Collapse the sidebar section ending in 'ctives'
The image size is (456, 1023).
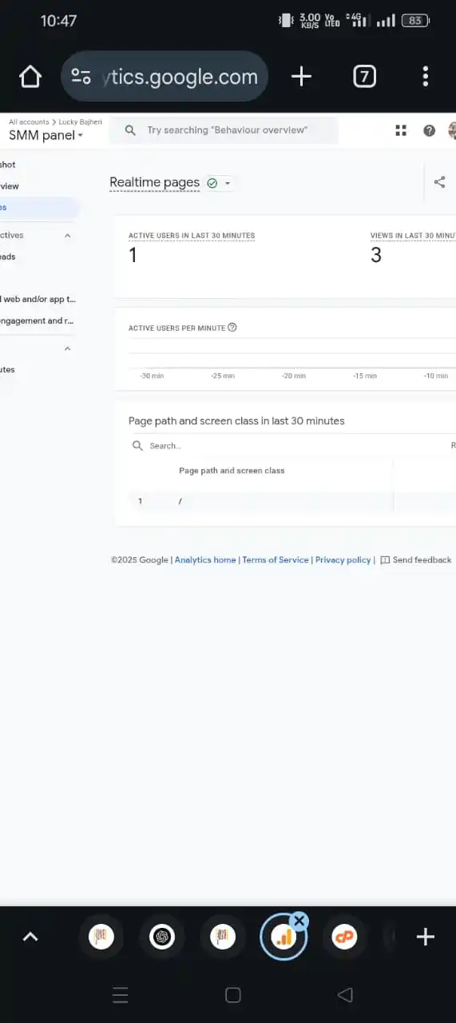click(x=67, y=236)
